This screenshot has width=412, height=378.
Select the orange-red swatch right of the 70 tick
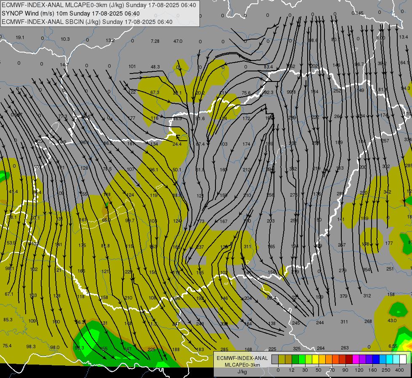[x=335, y=359]
